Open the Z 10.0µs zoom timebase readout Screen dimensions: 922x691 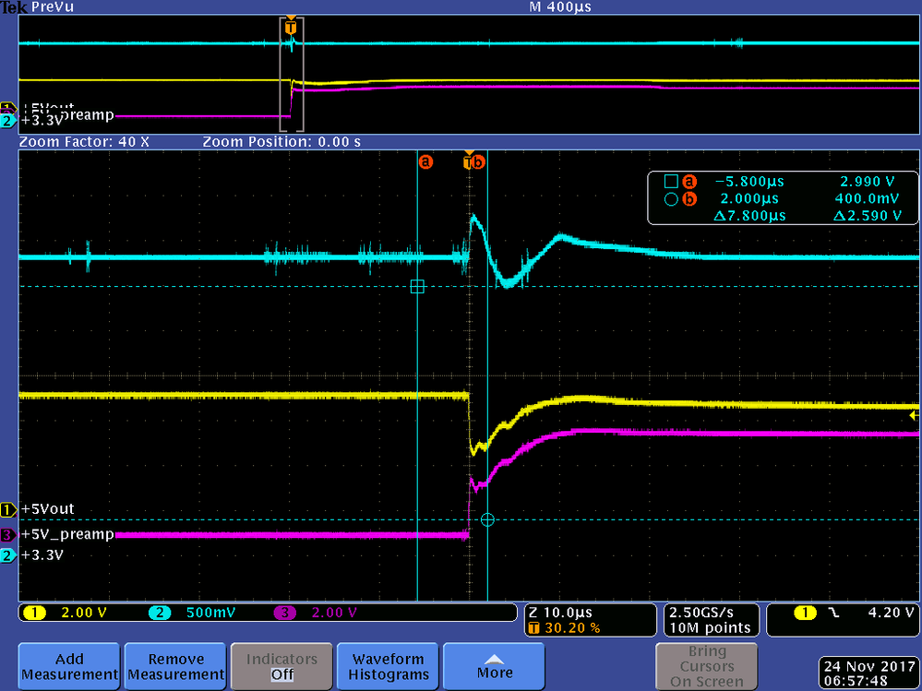[590, 620]
